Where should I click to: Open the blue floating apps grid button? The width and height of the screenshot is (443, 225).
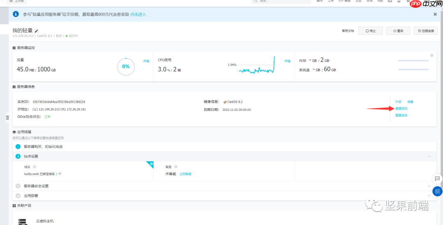(437, 191)
